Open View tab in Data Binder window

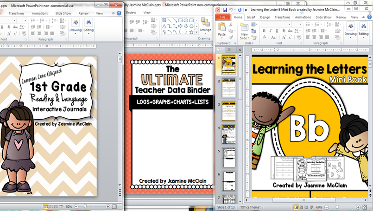147,13
